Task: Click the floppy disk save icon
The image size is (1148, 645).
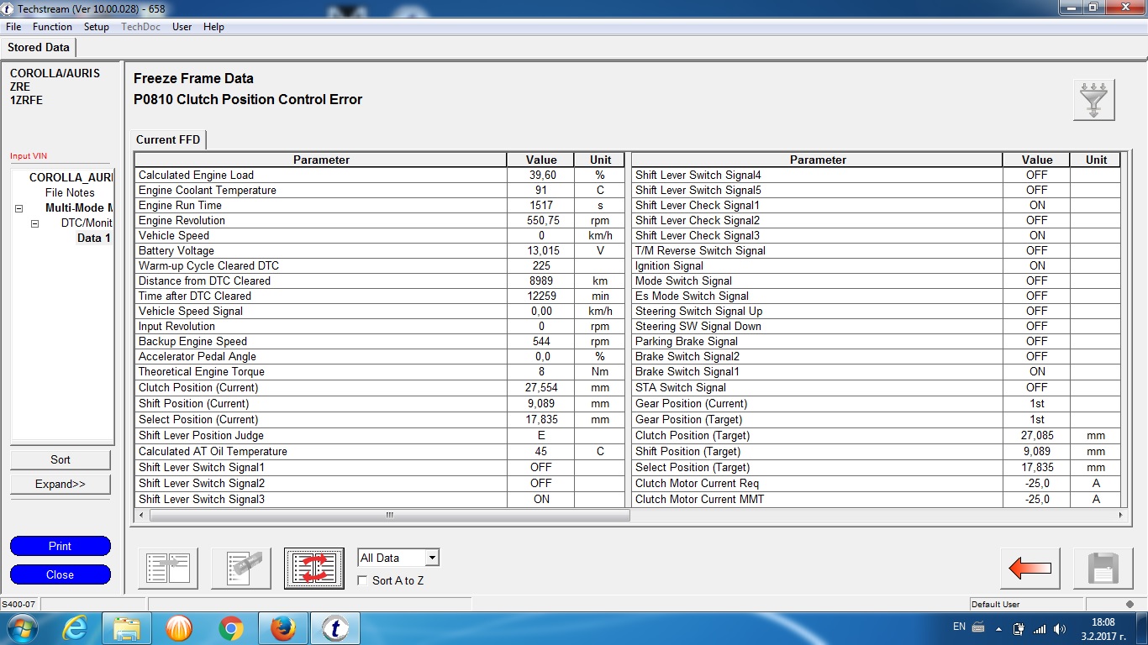Action: pyautogui.click(x=1103, y=569)
